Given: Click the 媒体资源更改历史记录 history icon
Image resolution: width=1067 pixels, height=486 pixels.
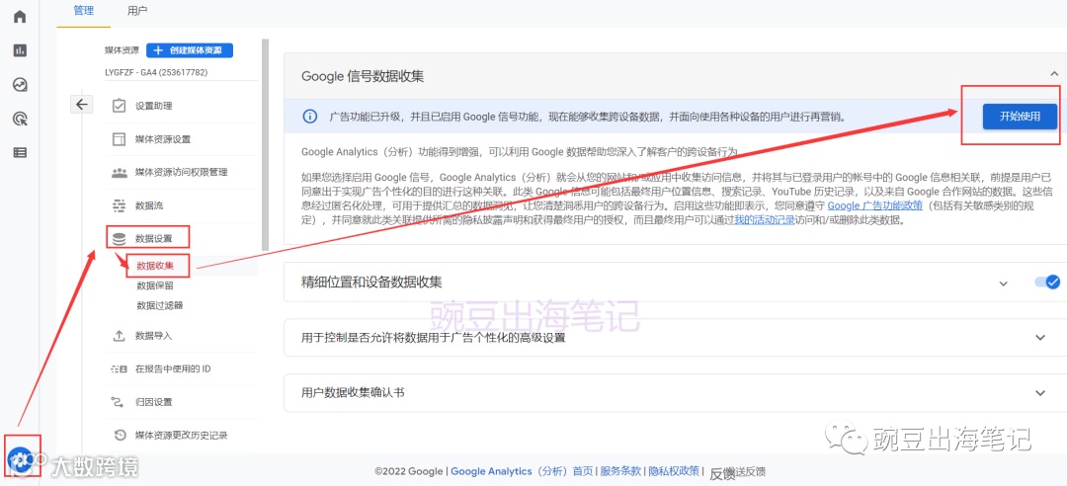Looking at the screenshot, I should [120, 435].
